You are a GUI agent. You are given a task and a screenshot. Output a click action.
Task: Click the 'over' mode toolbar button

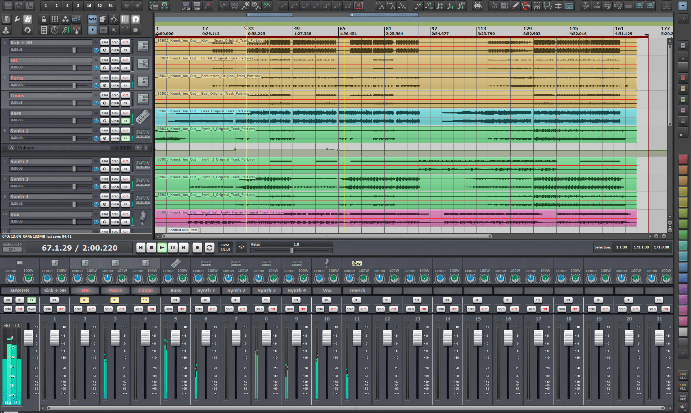click(x=92, y=19)
